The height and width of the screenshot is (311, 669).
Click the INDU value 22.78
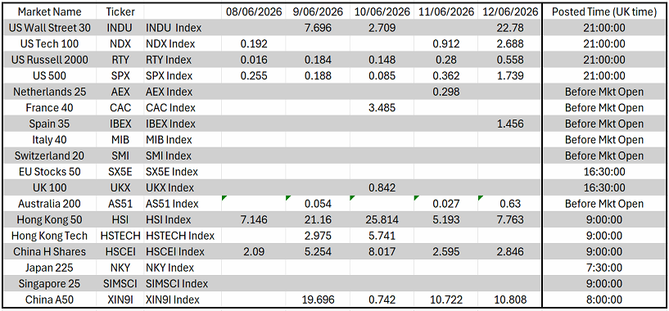(509, 28)
